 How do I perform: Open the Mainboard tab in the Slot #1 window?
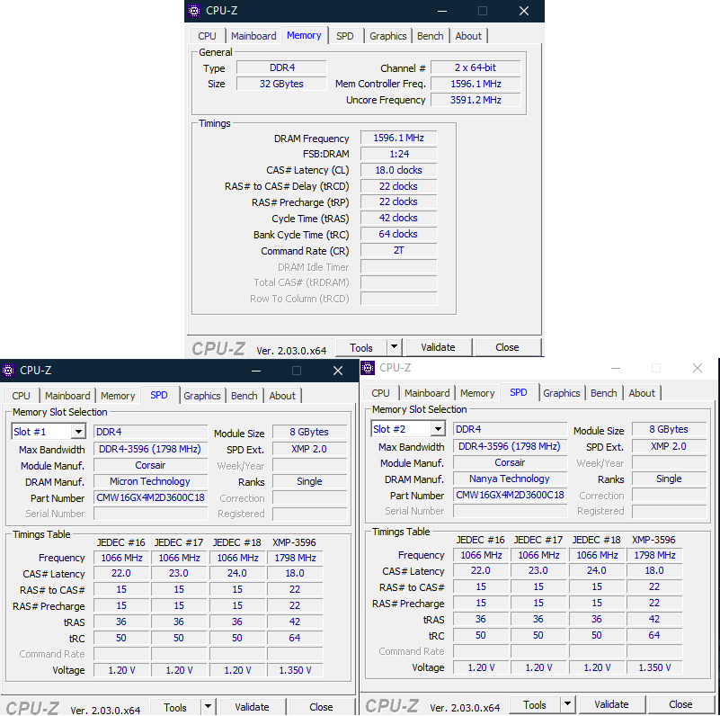[x=67, y=396]
